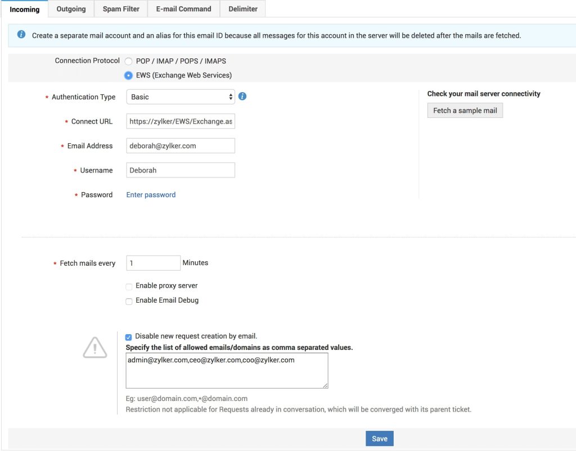
Task: Click the 'Connection Protocol' label
Action: pos(87,61)
